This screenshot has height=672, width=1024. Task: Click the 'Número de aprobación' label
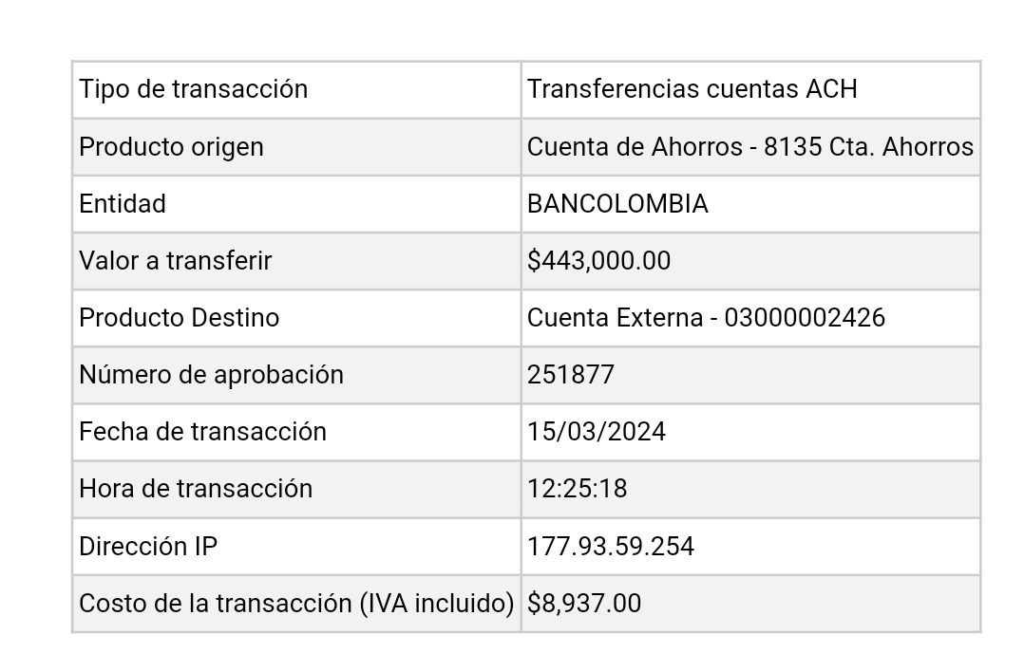point(211,375)
